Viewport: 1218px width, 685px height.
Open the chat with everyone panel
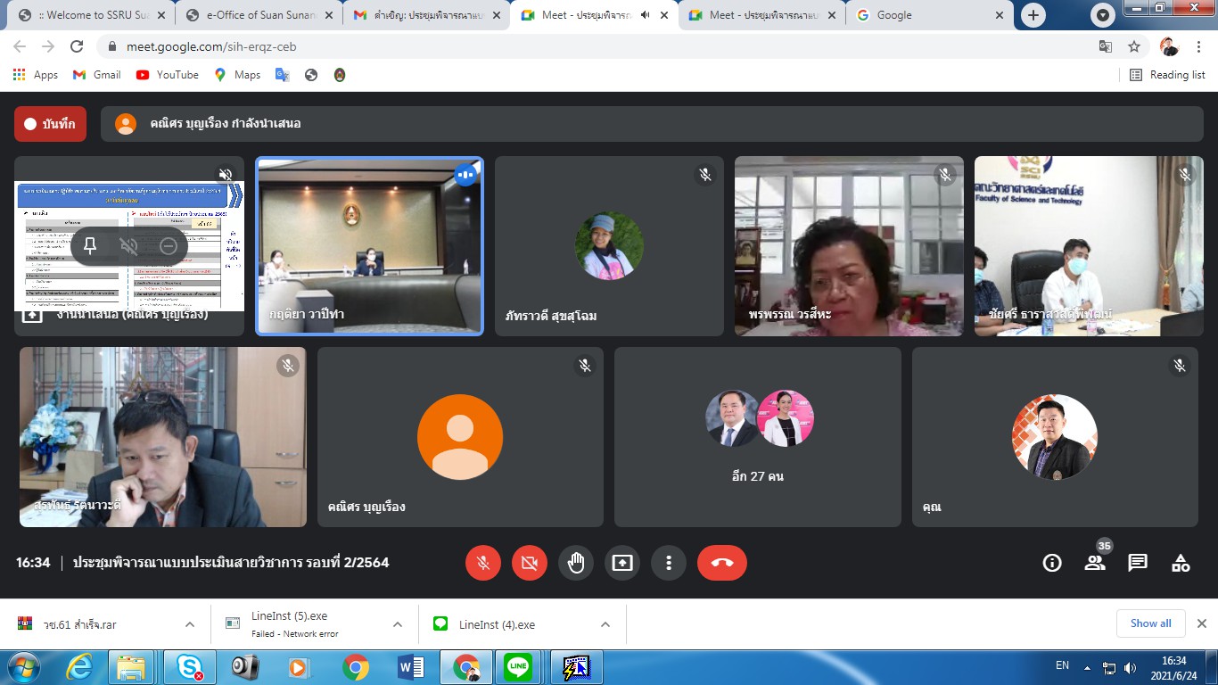click(x=1138, y=563)
